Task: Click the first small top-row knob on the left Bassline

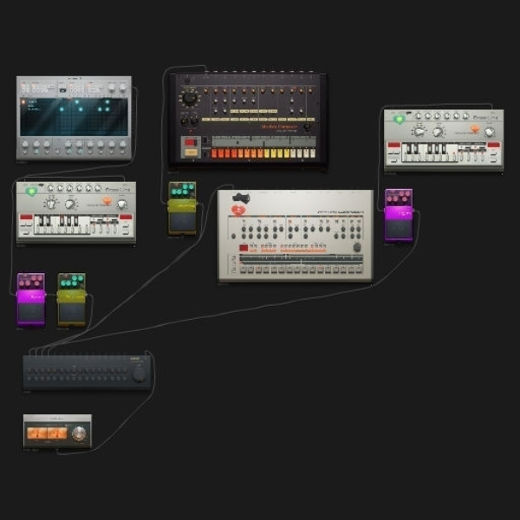Action: [x=50, y=188]
